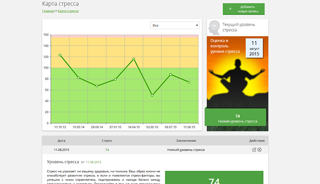
Task: Open the Главная breadcrumb link
Action: 48,11
